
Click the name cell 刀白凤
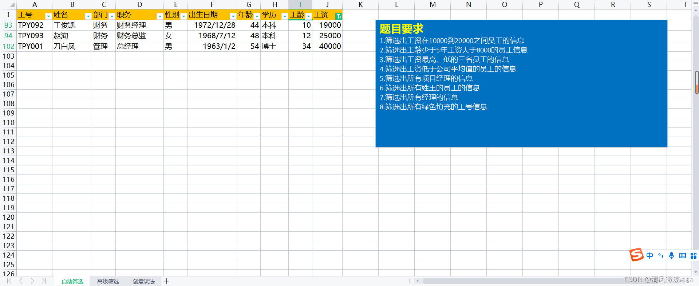[72, 46]
